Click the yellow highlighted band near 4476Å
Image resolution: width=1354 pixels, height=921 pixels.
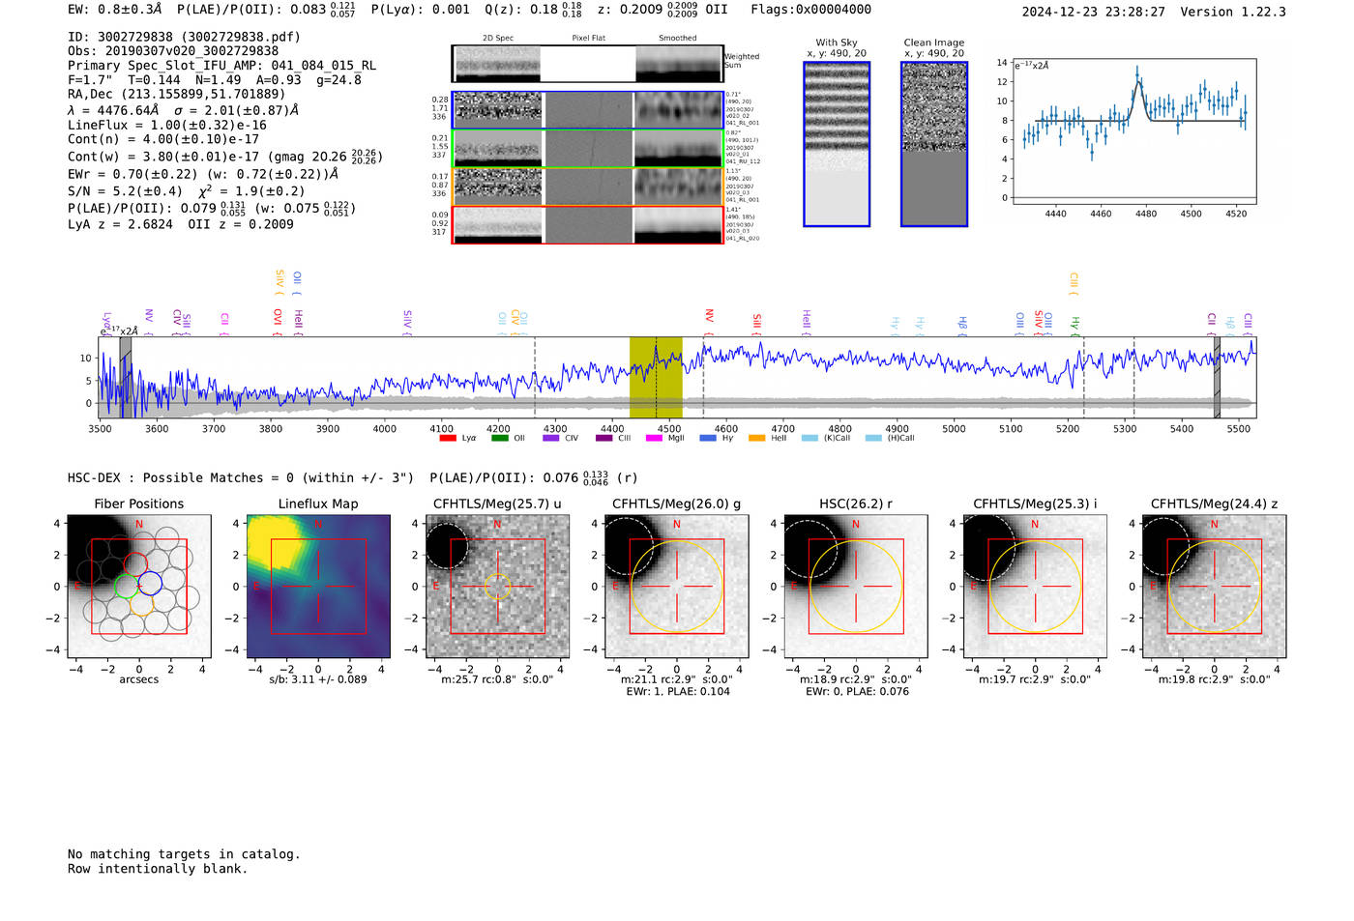(656, 377)
